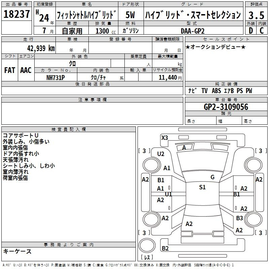The width and height of the screenshot is (269, 269).
Task: Click registration month 7
Action: [x=44, y=30]
